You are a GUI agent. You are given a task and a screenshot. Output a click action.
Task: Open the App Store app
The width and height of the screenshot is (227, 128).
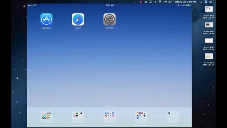[x=46, y=19]
